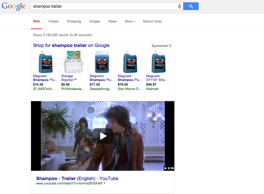Viewport: 264px width, 194px height.
Task: Click the $18.95 Meguiars product thumbnail
Action: [130, 62]
